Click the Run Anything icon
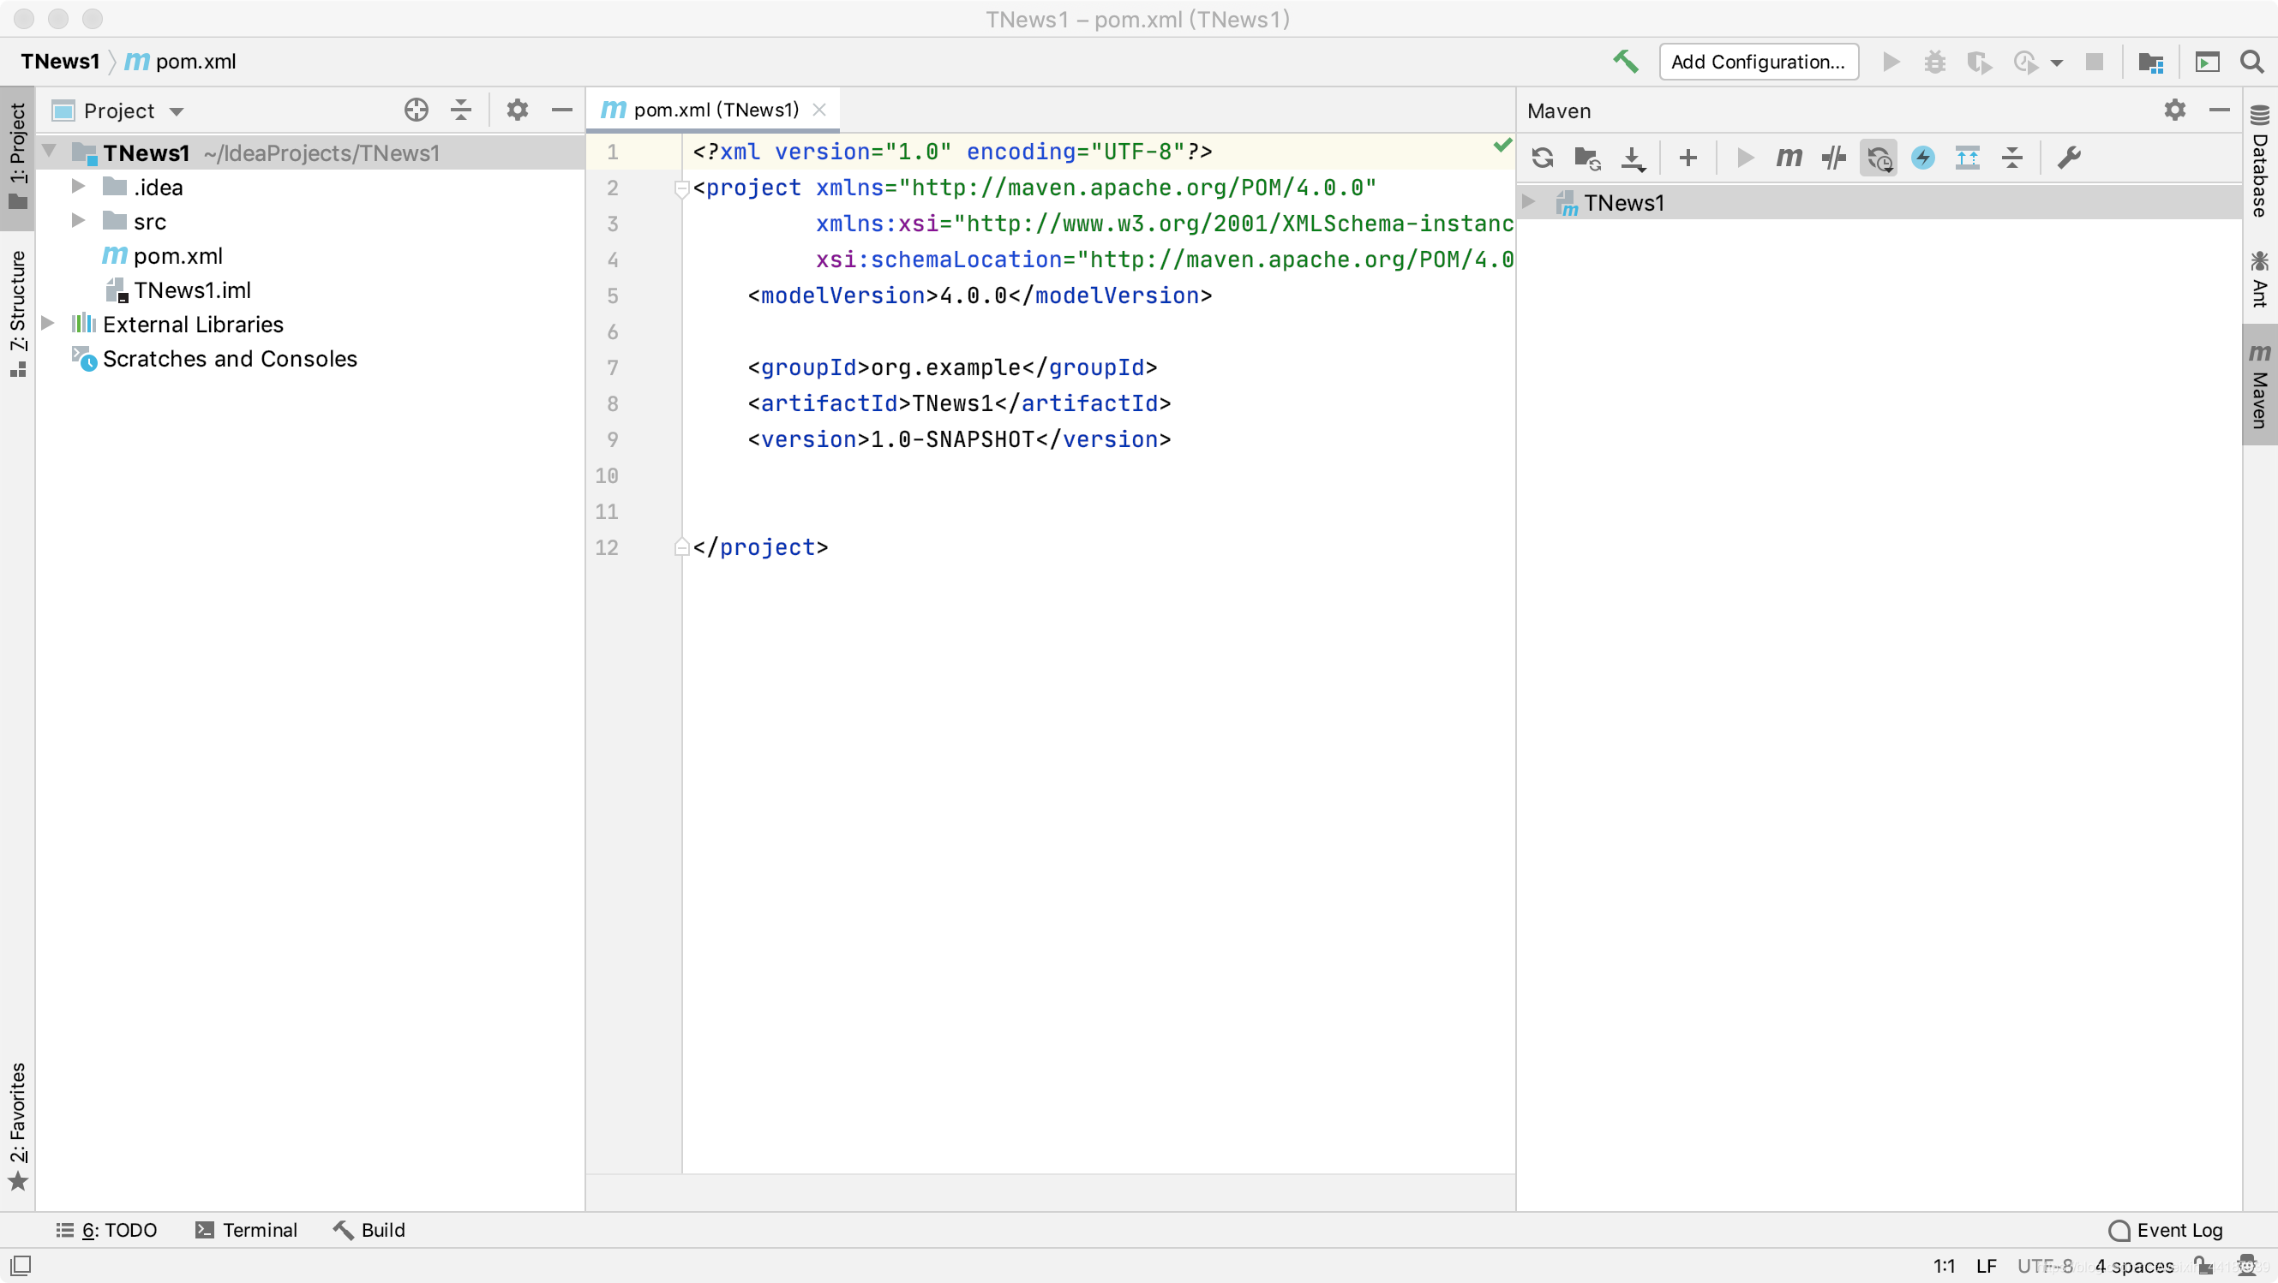 (x=2207, y=62)
